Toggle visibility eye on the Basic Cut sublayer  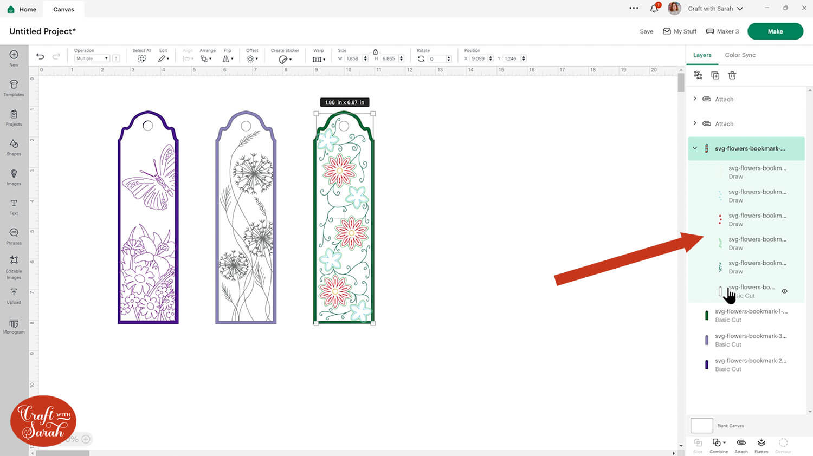[x=784, y=291]
